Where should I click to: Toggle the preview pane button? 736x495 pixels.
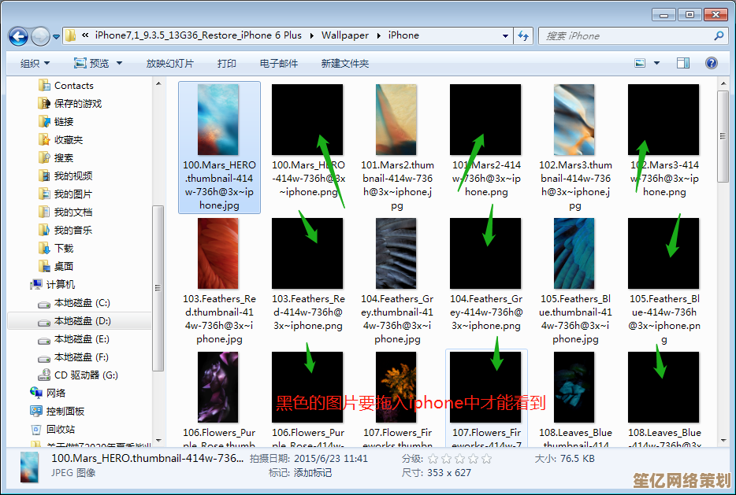pyautogui.click(x=683, y=63)
